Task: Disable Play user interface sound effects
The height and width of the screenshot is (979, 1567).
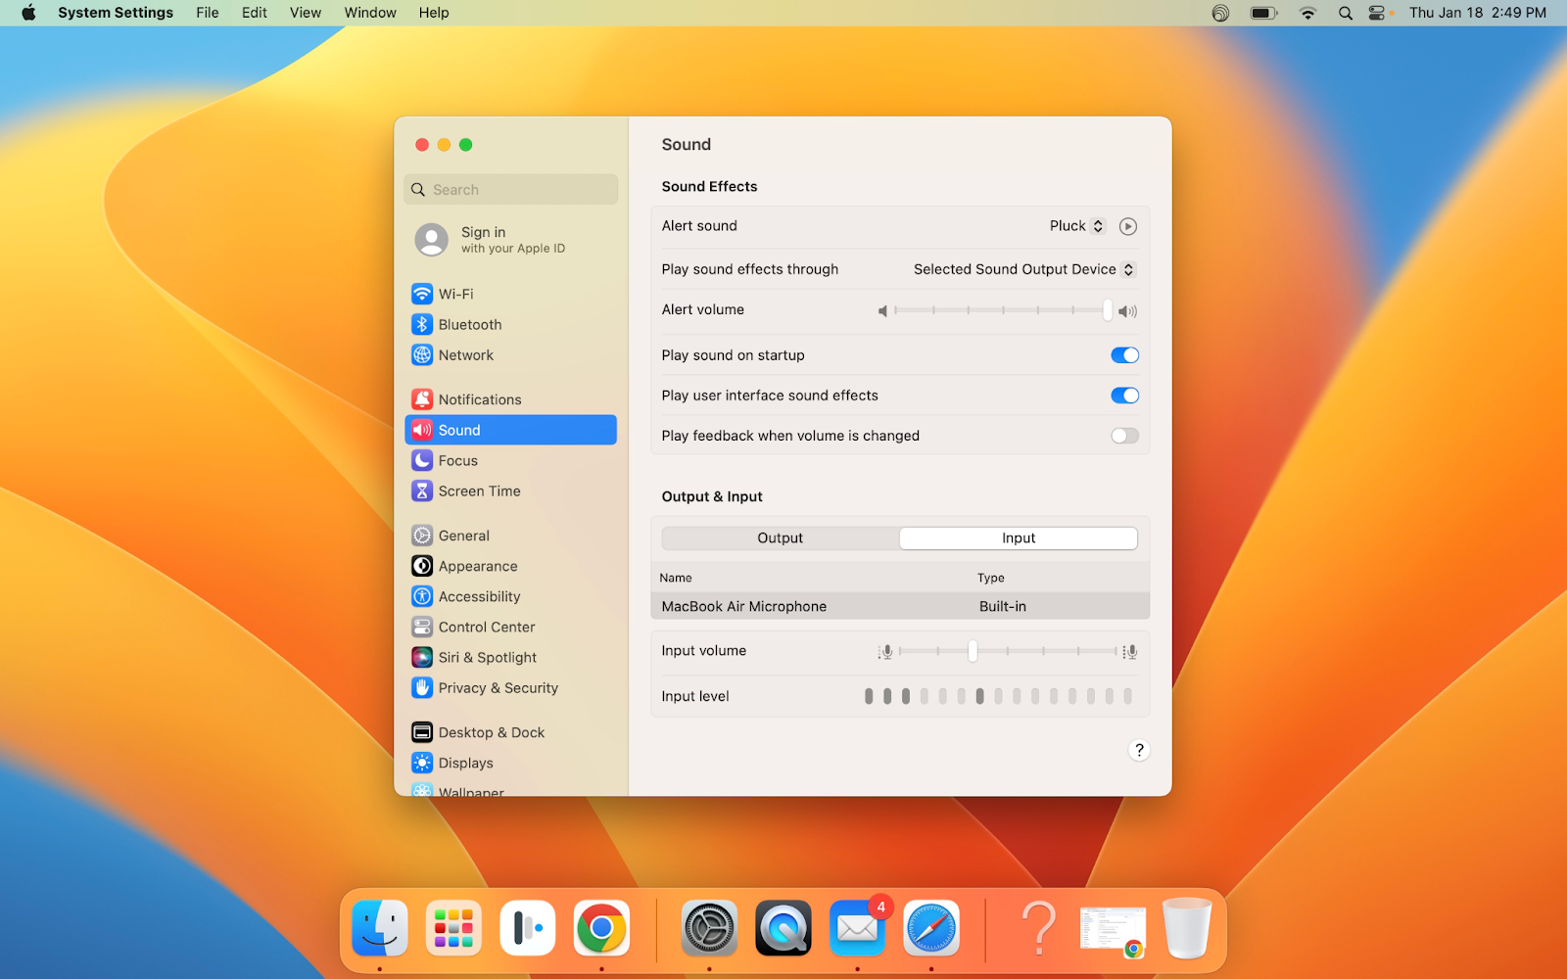Action: coord(1124,396)
